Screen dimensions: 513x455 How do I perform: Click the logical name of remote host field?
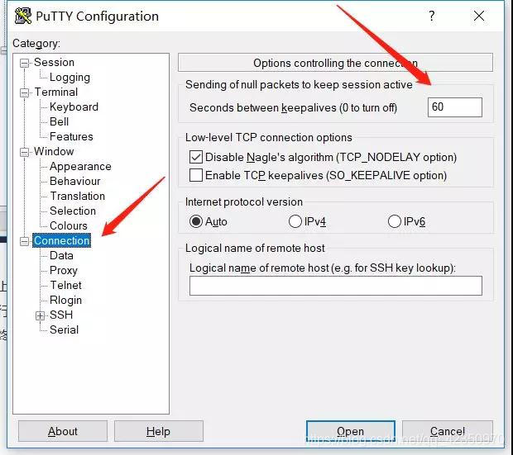pos(336,286)
